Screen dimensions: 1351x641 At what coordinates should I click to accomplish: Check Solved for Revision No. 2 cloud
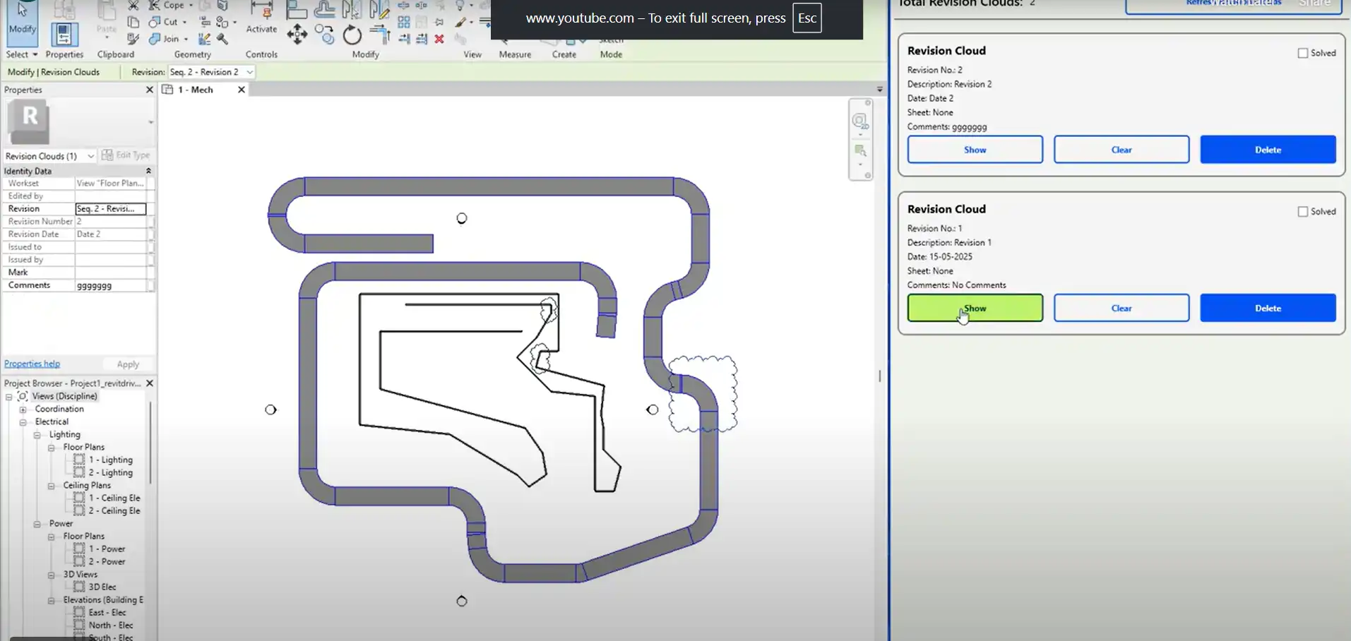1303,53
